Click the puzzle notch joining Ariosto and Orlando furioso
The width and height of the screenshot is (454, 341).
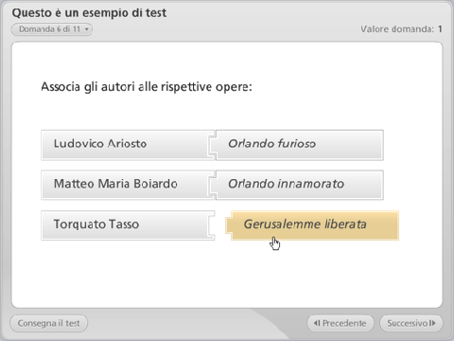212,145
